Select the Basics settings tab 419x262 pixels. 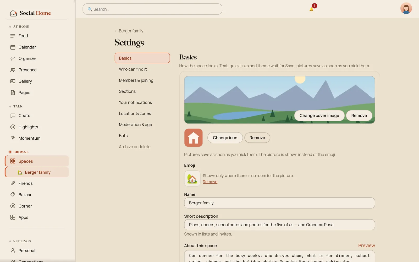142,58
